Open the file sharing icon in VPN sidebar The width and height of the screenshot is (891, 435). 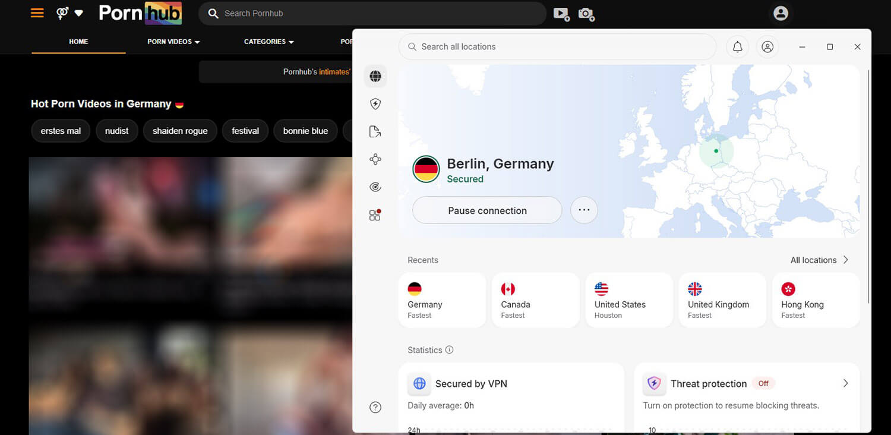(375, 131)
